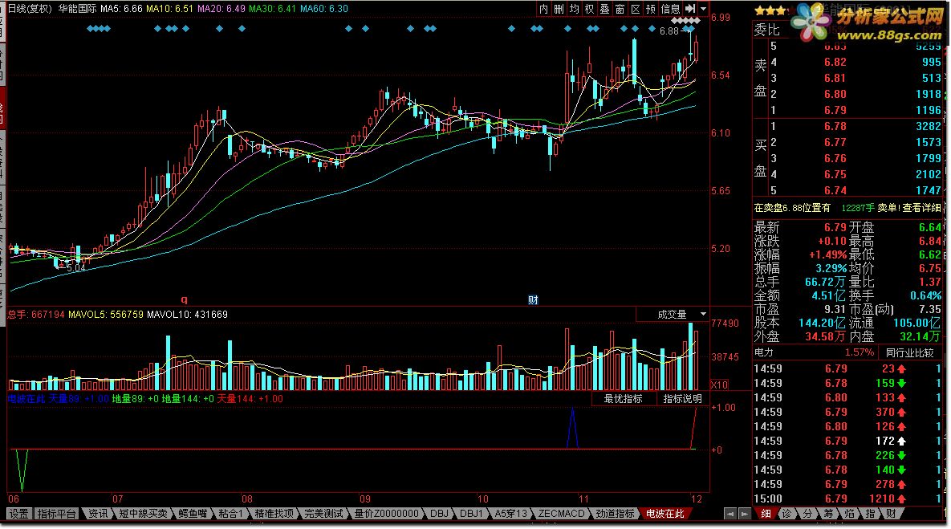Image resolution: width=951 pixels, height=529 pixels.
Task: Select the DBJ1 indicator tab
Action: (x=471, y=514)
